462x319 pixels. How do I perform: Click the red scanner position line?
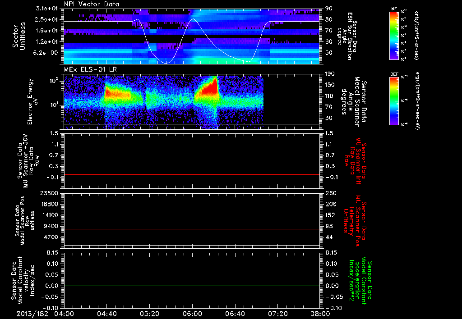point(192,229)
